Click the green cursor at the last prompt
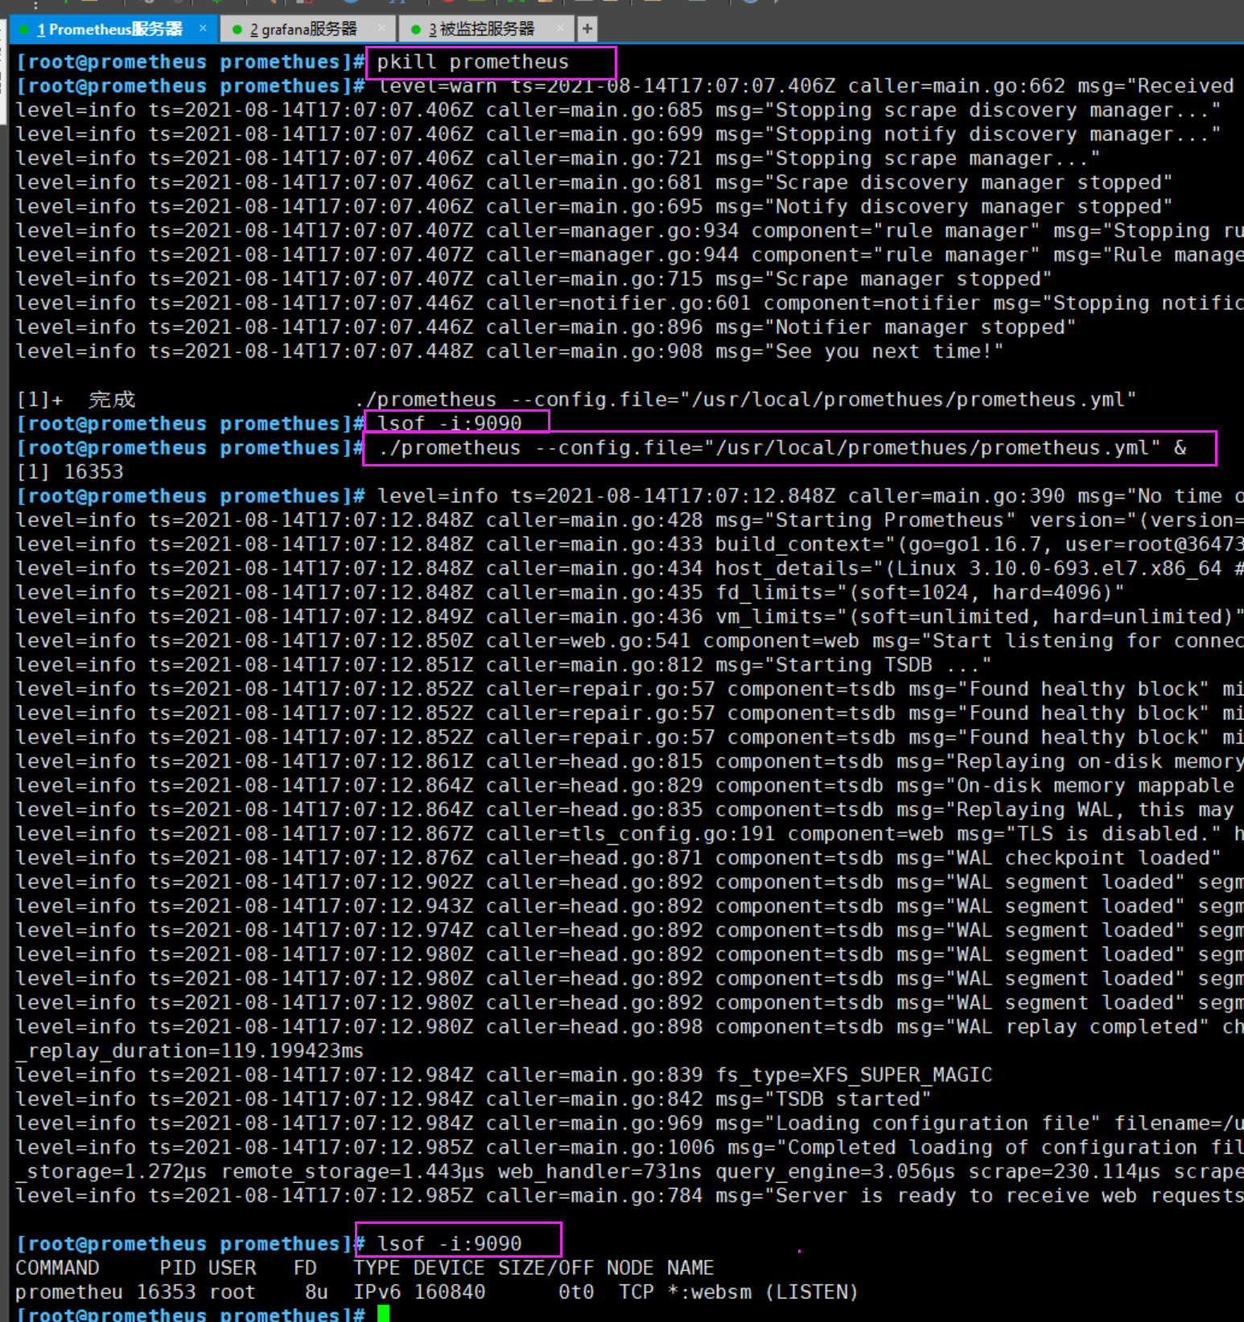Screen dimensions: 1244x1322 tap(383, 1314)
